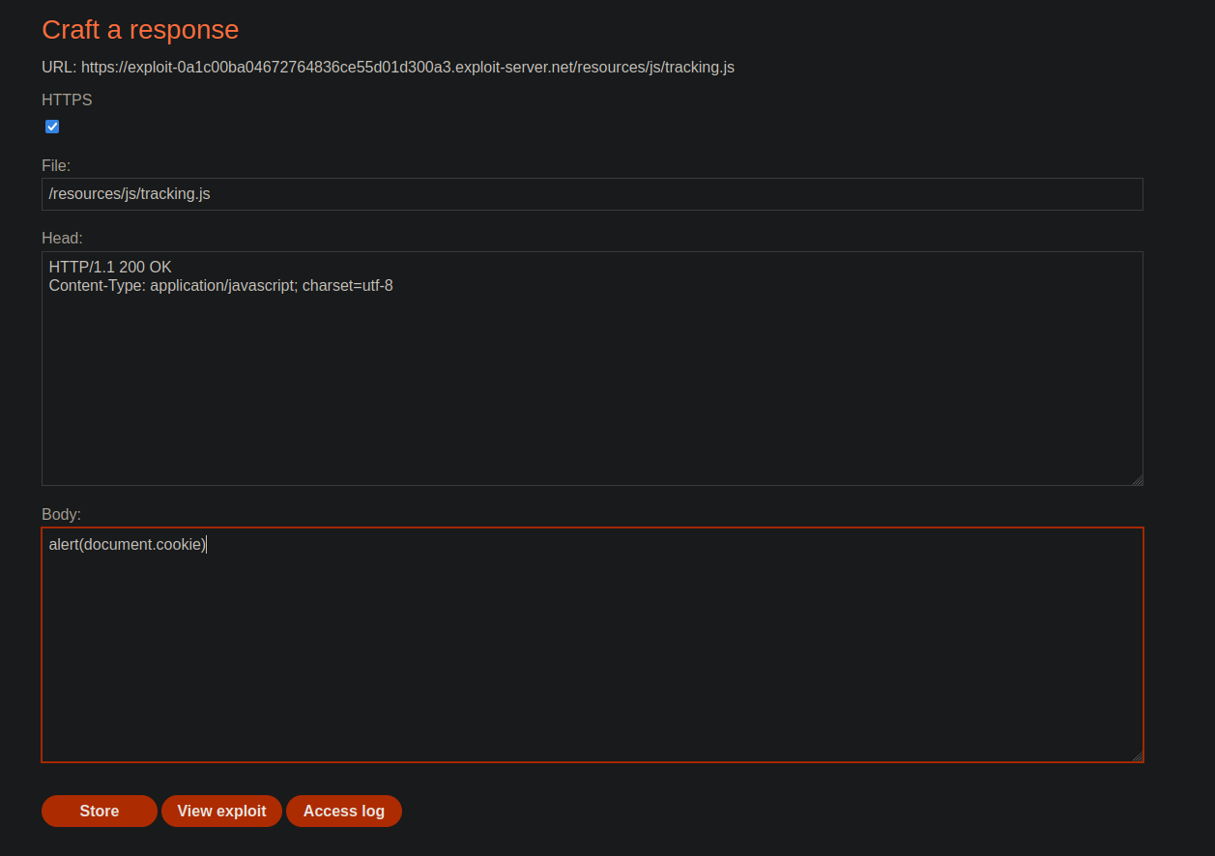Click the Craft a response heading
Screen dimensions: 1215x856
(140, 30)
